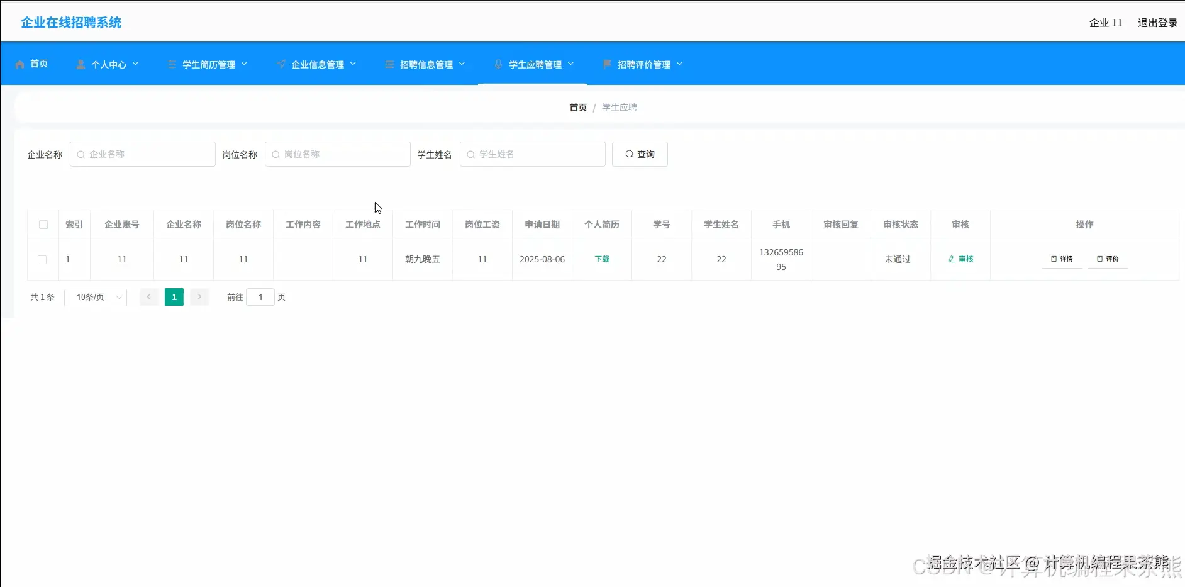
Task: Click the 2025-08-06 date cell
Action: [x=542, y=259]
